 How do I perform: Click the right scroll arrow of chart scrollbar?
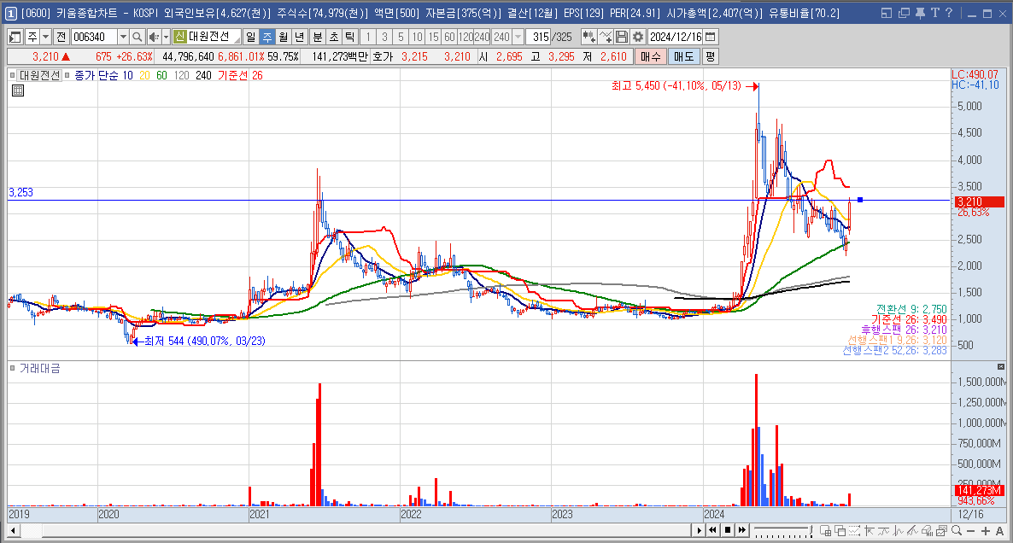pos(699,531)
